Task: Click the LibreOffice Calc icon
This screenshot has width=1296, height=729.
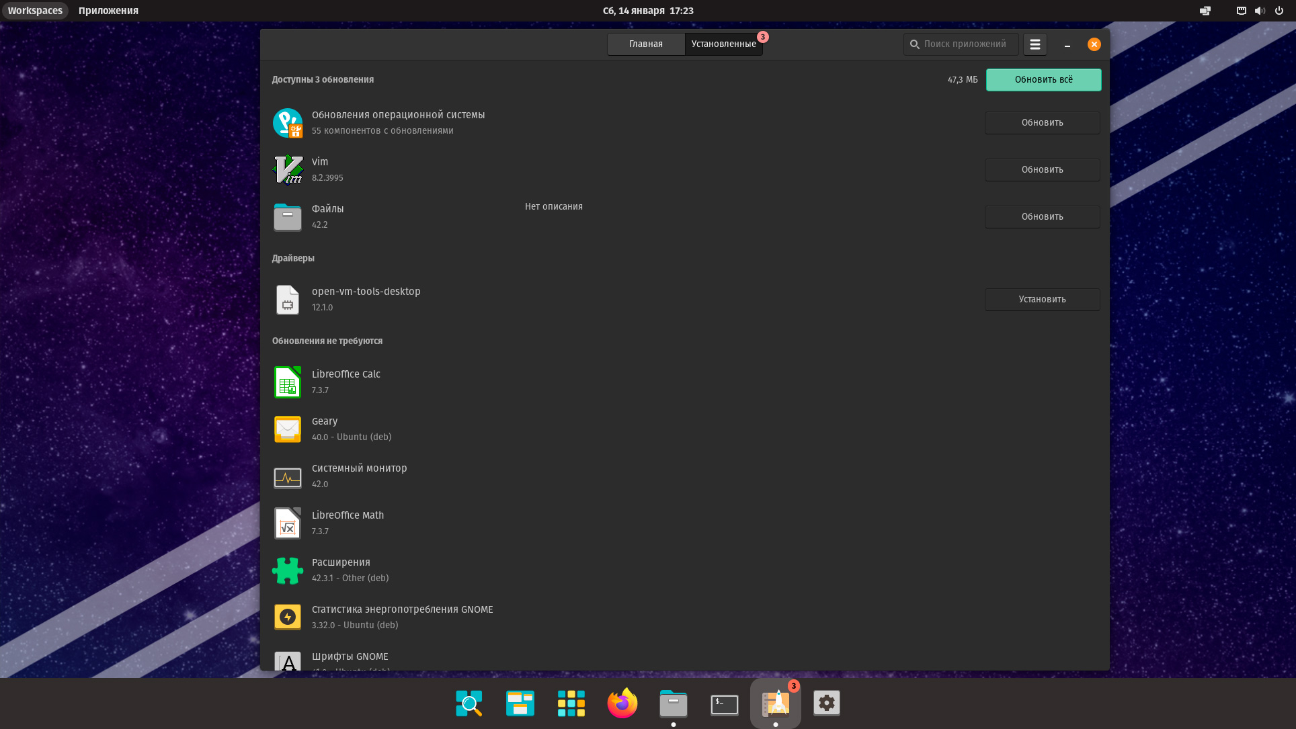Action: (x=288, y=382)
